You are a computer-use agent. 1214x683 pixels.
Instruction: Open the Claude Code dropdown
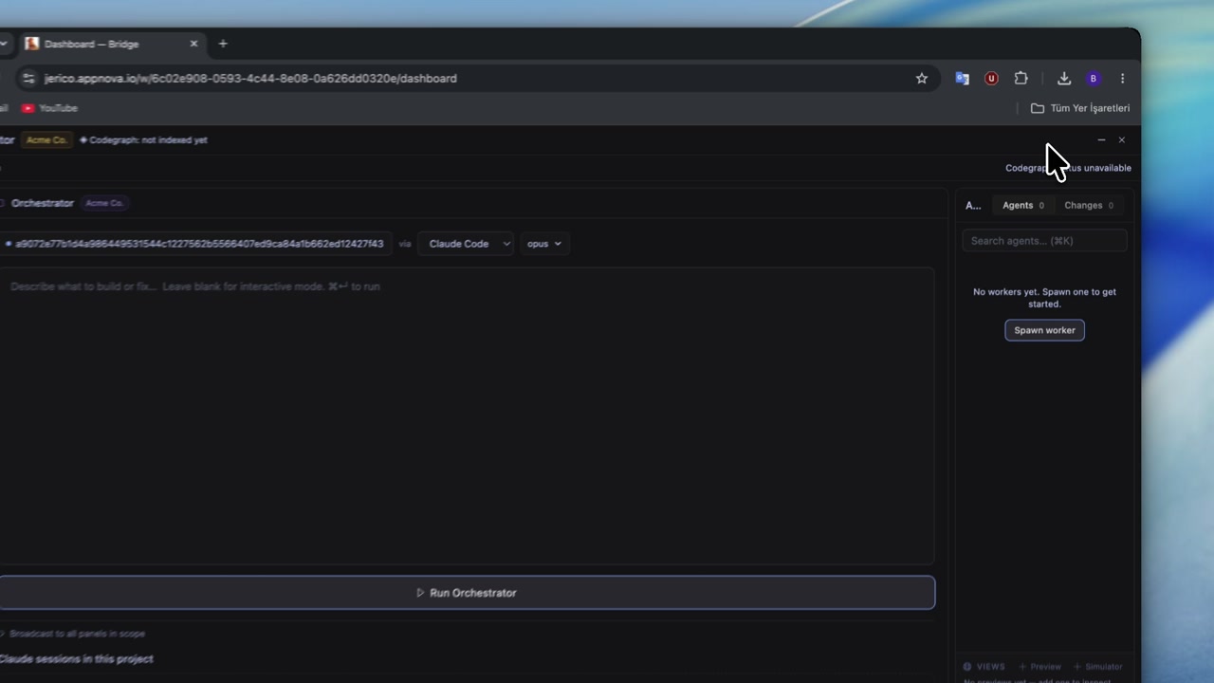click(x=466, y=244)
